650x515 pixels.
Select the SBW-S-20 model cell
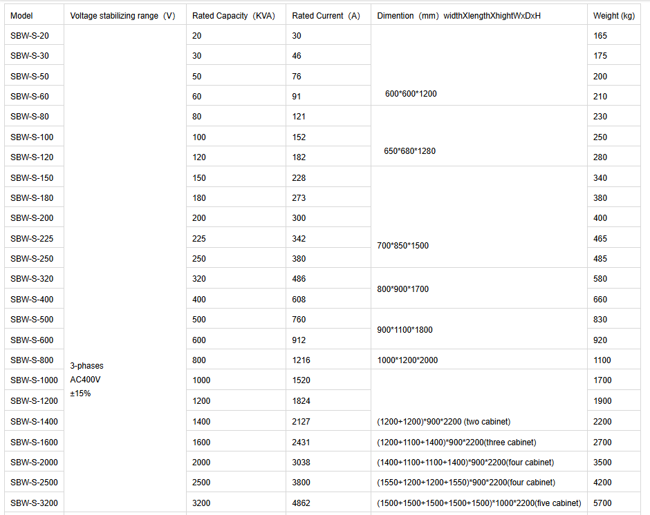click(x=34, y=36)
